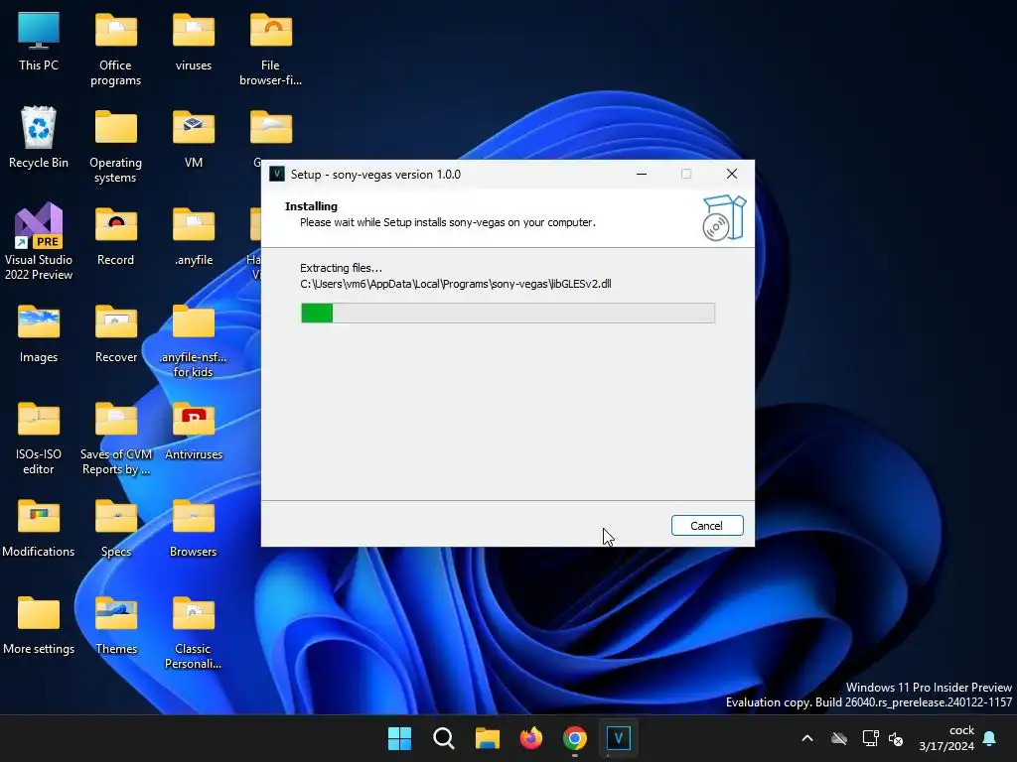Click the muted volume tray icon
The height and width of the screenshot is (762, 1017).
pos(896,738)
